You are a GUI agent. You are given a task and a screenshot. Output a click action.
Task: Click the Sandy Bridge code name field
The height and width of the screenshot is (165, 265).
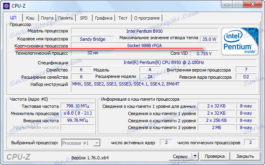coord(93,39)
